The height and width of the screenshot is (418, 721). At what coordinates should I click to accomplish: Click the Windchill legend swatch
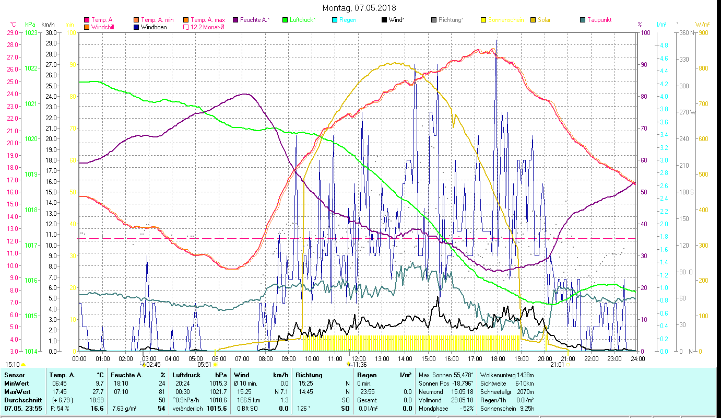tap(87, 27)
